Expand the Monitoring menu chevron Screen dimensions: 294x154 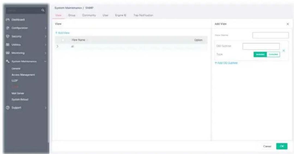45,53
